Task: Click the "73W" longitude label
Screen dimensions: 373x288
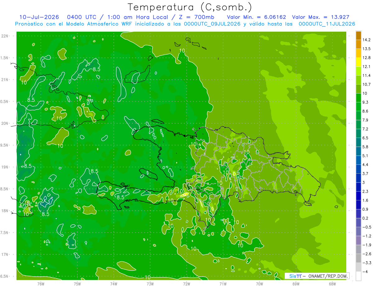Action: (150, 284)
